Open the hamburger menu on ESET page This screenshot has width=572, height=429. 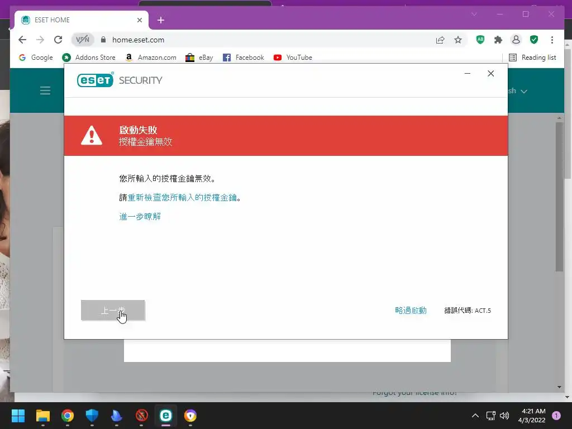point(45,90)
